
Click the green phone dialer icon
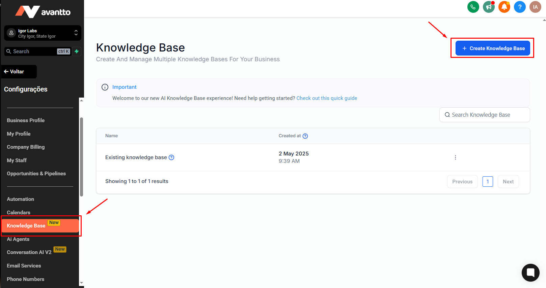pyautogui.click(x=473, y=7)
